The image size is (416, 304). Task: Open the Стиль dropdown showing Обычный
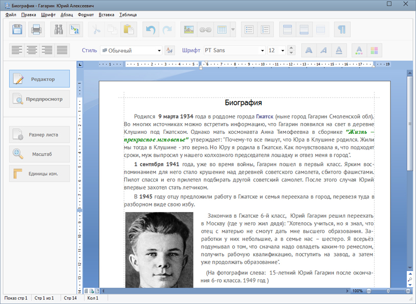131,51
